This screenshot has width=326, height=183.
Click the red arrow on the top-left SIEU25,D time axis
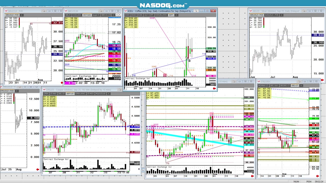(62, 83)
